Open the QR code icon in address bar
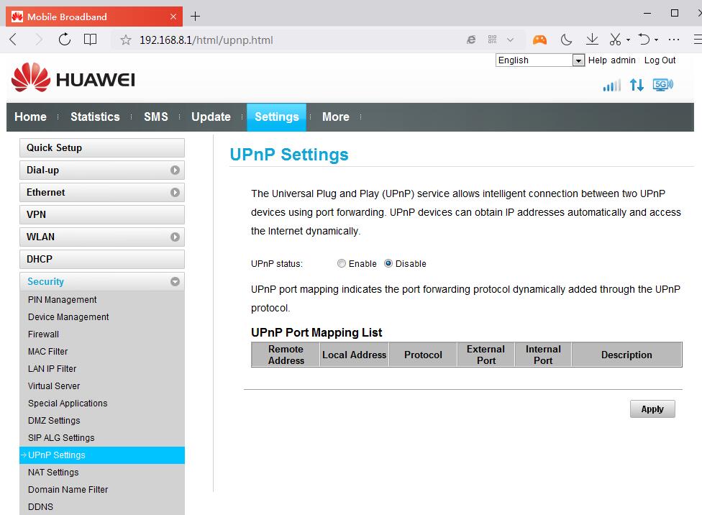Screen dimensions: 702x515 (493, 40)
